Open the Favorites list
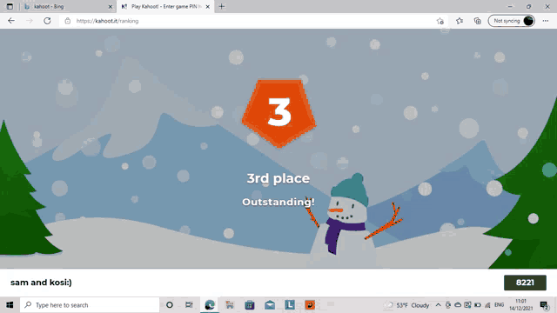557x313 pixels. pyautogui.click(x=460, y=21)
